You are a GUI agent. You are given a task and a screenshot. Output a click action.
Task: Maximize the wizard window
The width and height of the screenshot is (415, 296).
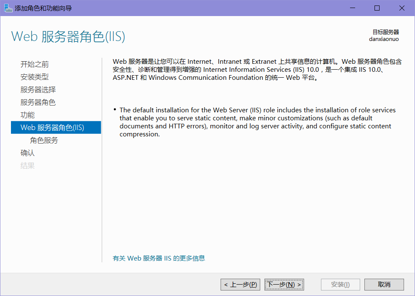click(377, 8)
